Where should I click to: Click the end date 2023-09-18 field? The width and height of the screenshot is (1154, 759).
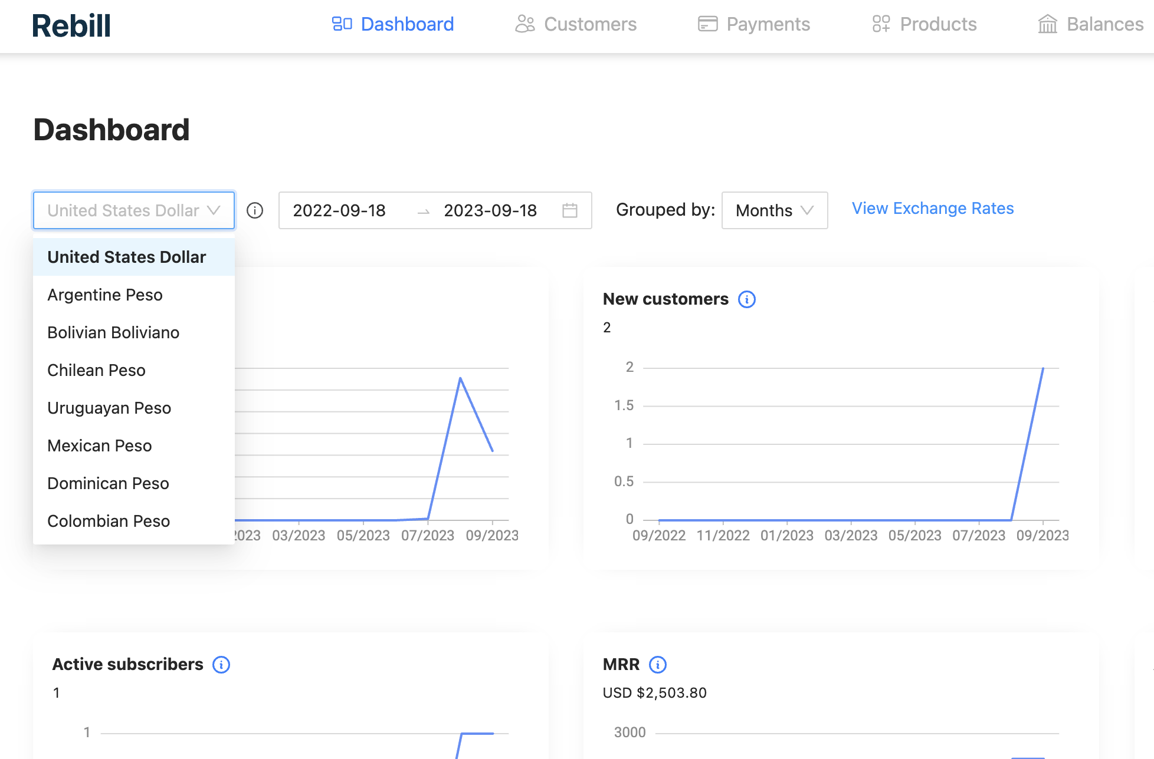pyautogui.click(x=490, y=210)
